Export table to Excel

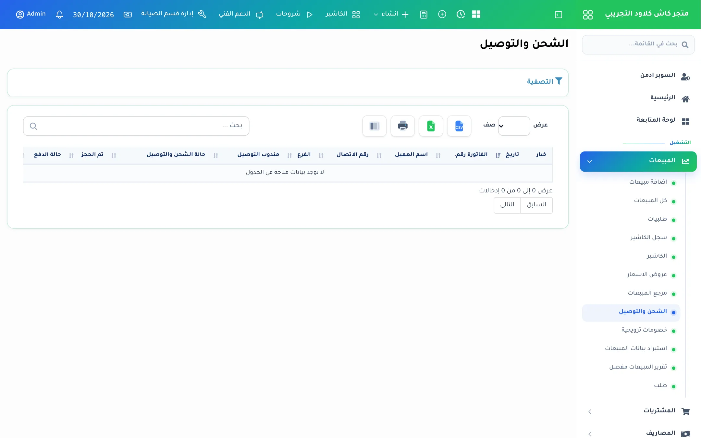click(431, 126)
